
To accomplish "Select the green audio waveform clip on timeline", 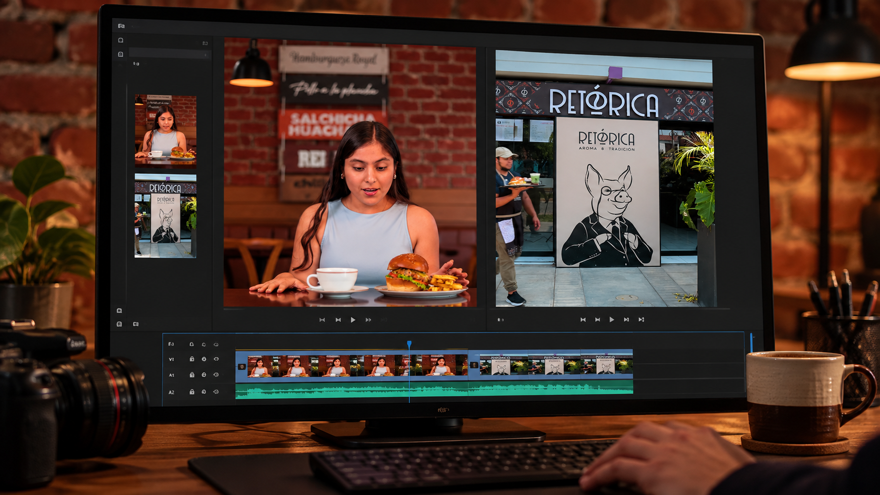I will [434, 390].
